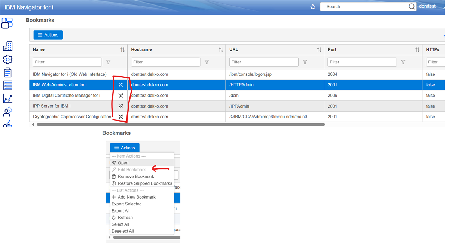Sort by the Name column
Image resolution: width=449 pixels, height=248 pixels.
[122, 50]
